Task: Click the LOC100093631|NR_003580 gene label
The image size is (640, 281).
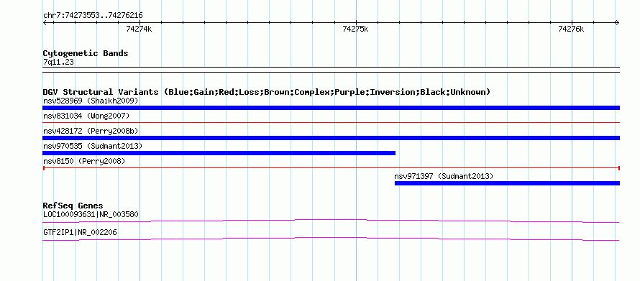Action: pyautogui.click(x=91, y=214)
